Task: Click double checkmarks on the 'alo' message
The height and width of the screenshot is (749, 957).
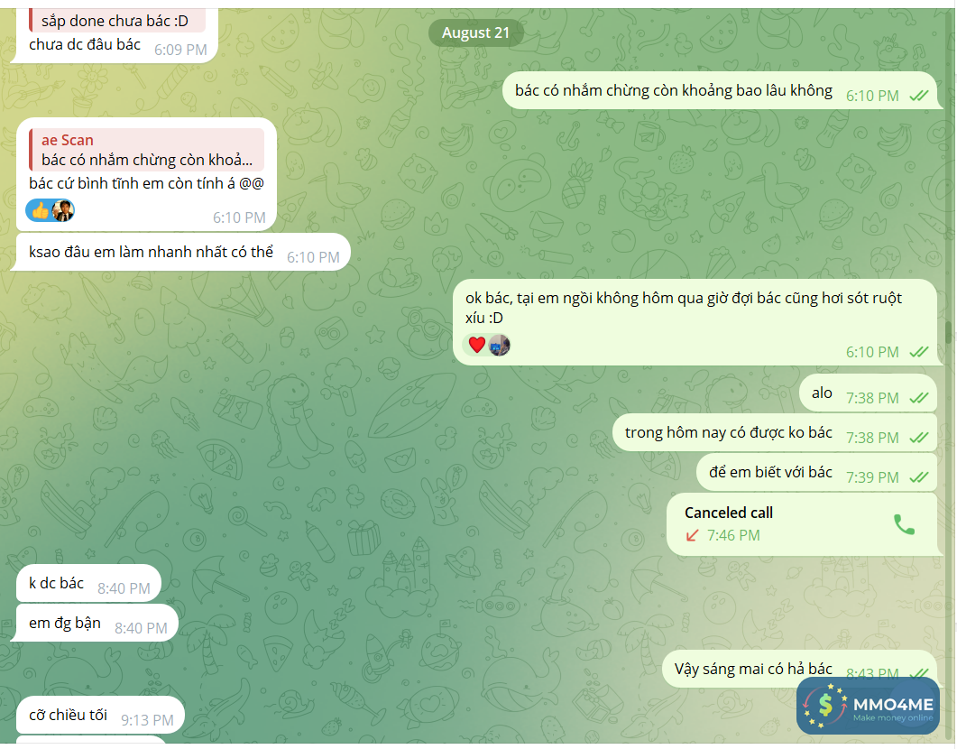Action: [918, 398]
